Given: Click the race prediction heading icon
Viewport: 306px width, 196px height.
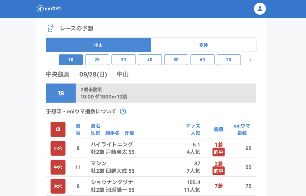Looking at the screenshot, I should (51, 28).
